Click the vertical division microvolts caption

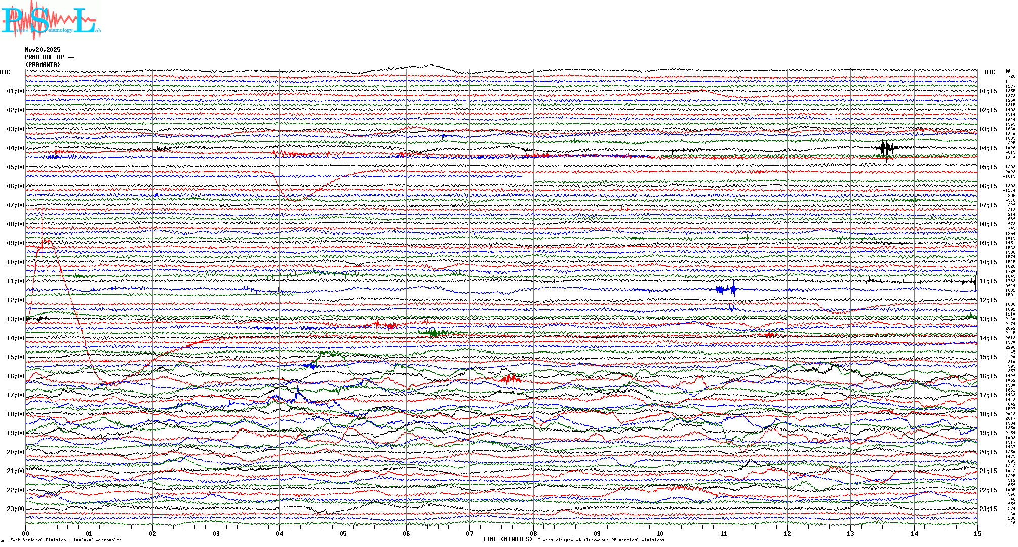pos(66,540)
